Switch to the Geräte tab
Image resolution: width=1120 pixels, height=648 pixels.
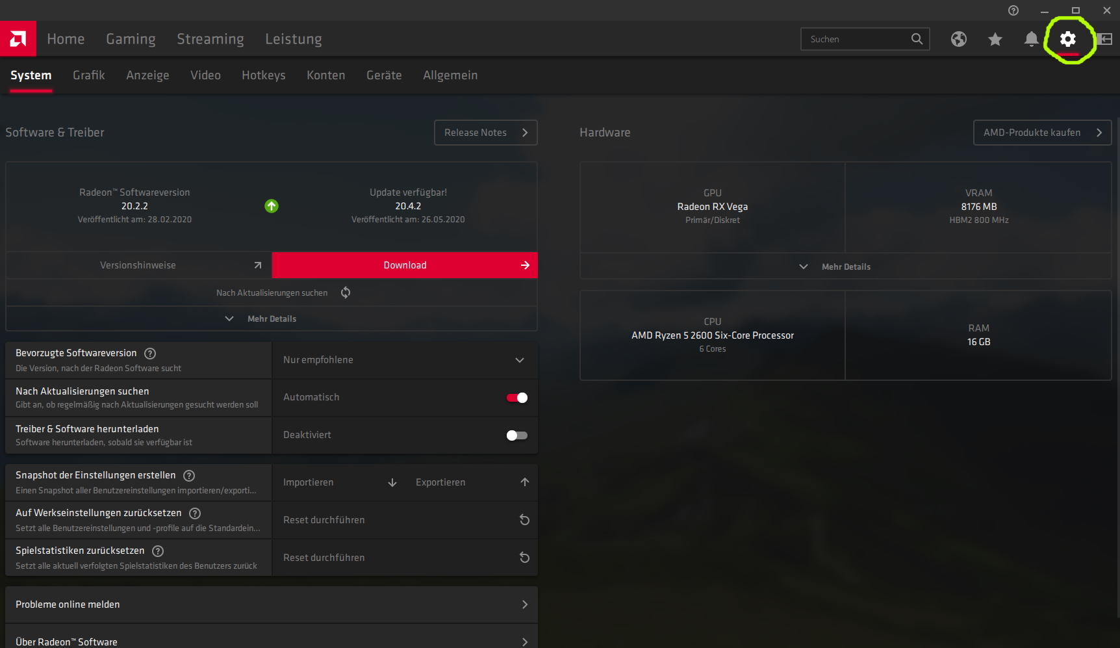point(384,75)
